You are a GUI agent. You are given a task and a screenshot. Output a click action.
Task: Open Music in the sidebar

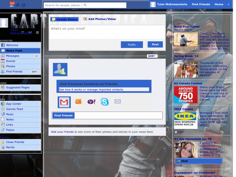click(x=20, y=114)
